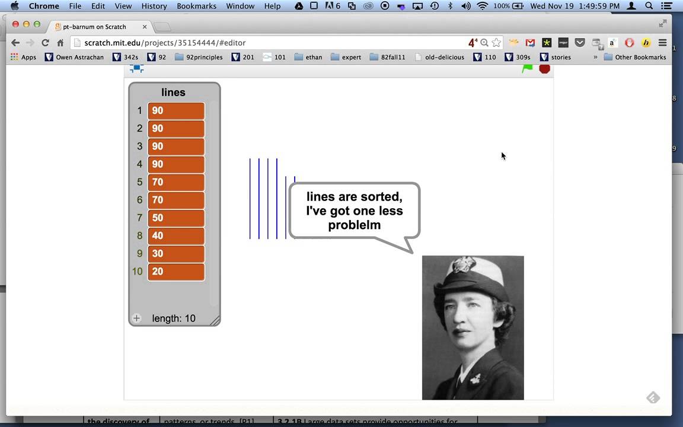This screenshot has height=427, width=683.
Task: Click the dark black square extension icon
Action: pos(563,43)
